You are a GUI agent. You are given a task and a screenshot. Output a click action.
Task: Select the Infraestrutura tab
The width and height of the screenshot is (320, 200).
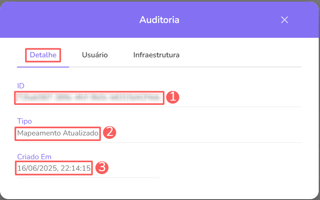tap(156, 55)
